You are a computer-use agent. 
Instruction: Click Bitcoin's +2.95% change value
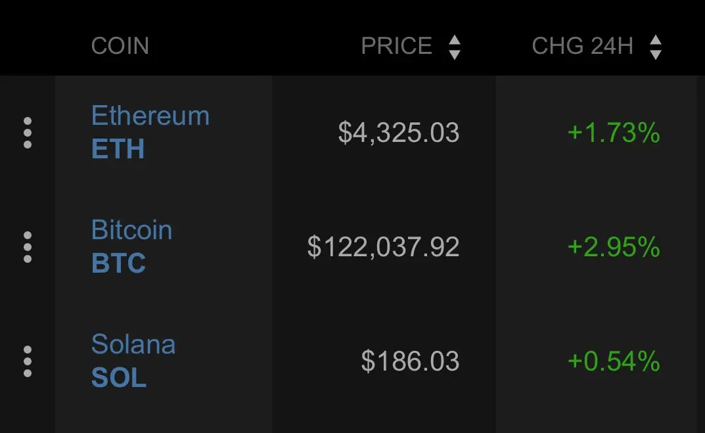tap(614, 247)
